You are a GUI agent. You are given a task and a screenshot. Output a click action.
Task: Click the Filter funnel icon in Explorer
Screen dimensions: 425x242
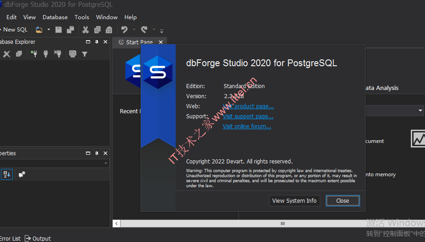pyautogui.click(x=85, y=54)
